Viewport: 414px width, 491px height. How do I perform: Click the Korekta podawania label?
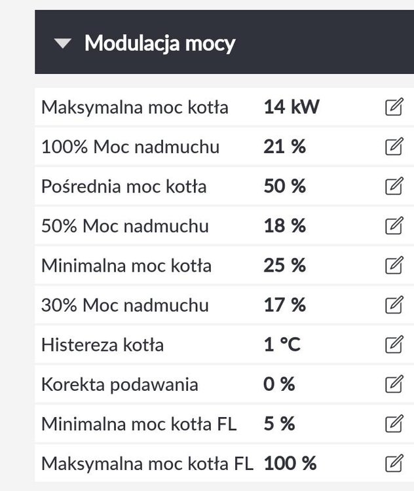(x=119, y=384)
